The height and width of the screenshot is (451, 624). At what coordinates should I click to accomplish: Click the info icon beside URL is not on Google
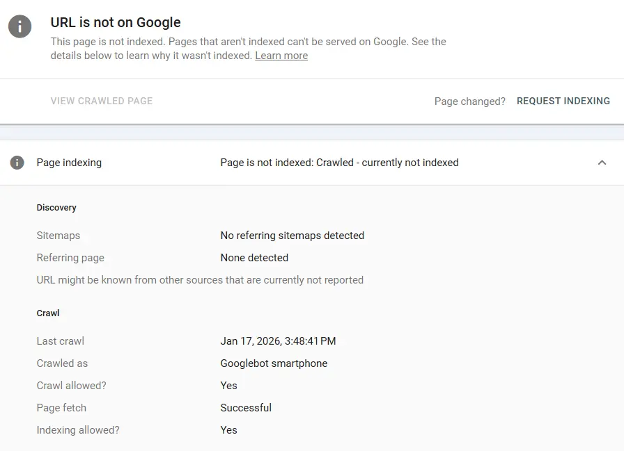point(19,26)
